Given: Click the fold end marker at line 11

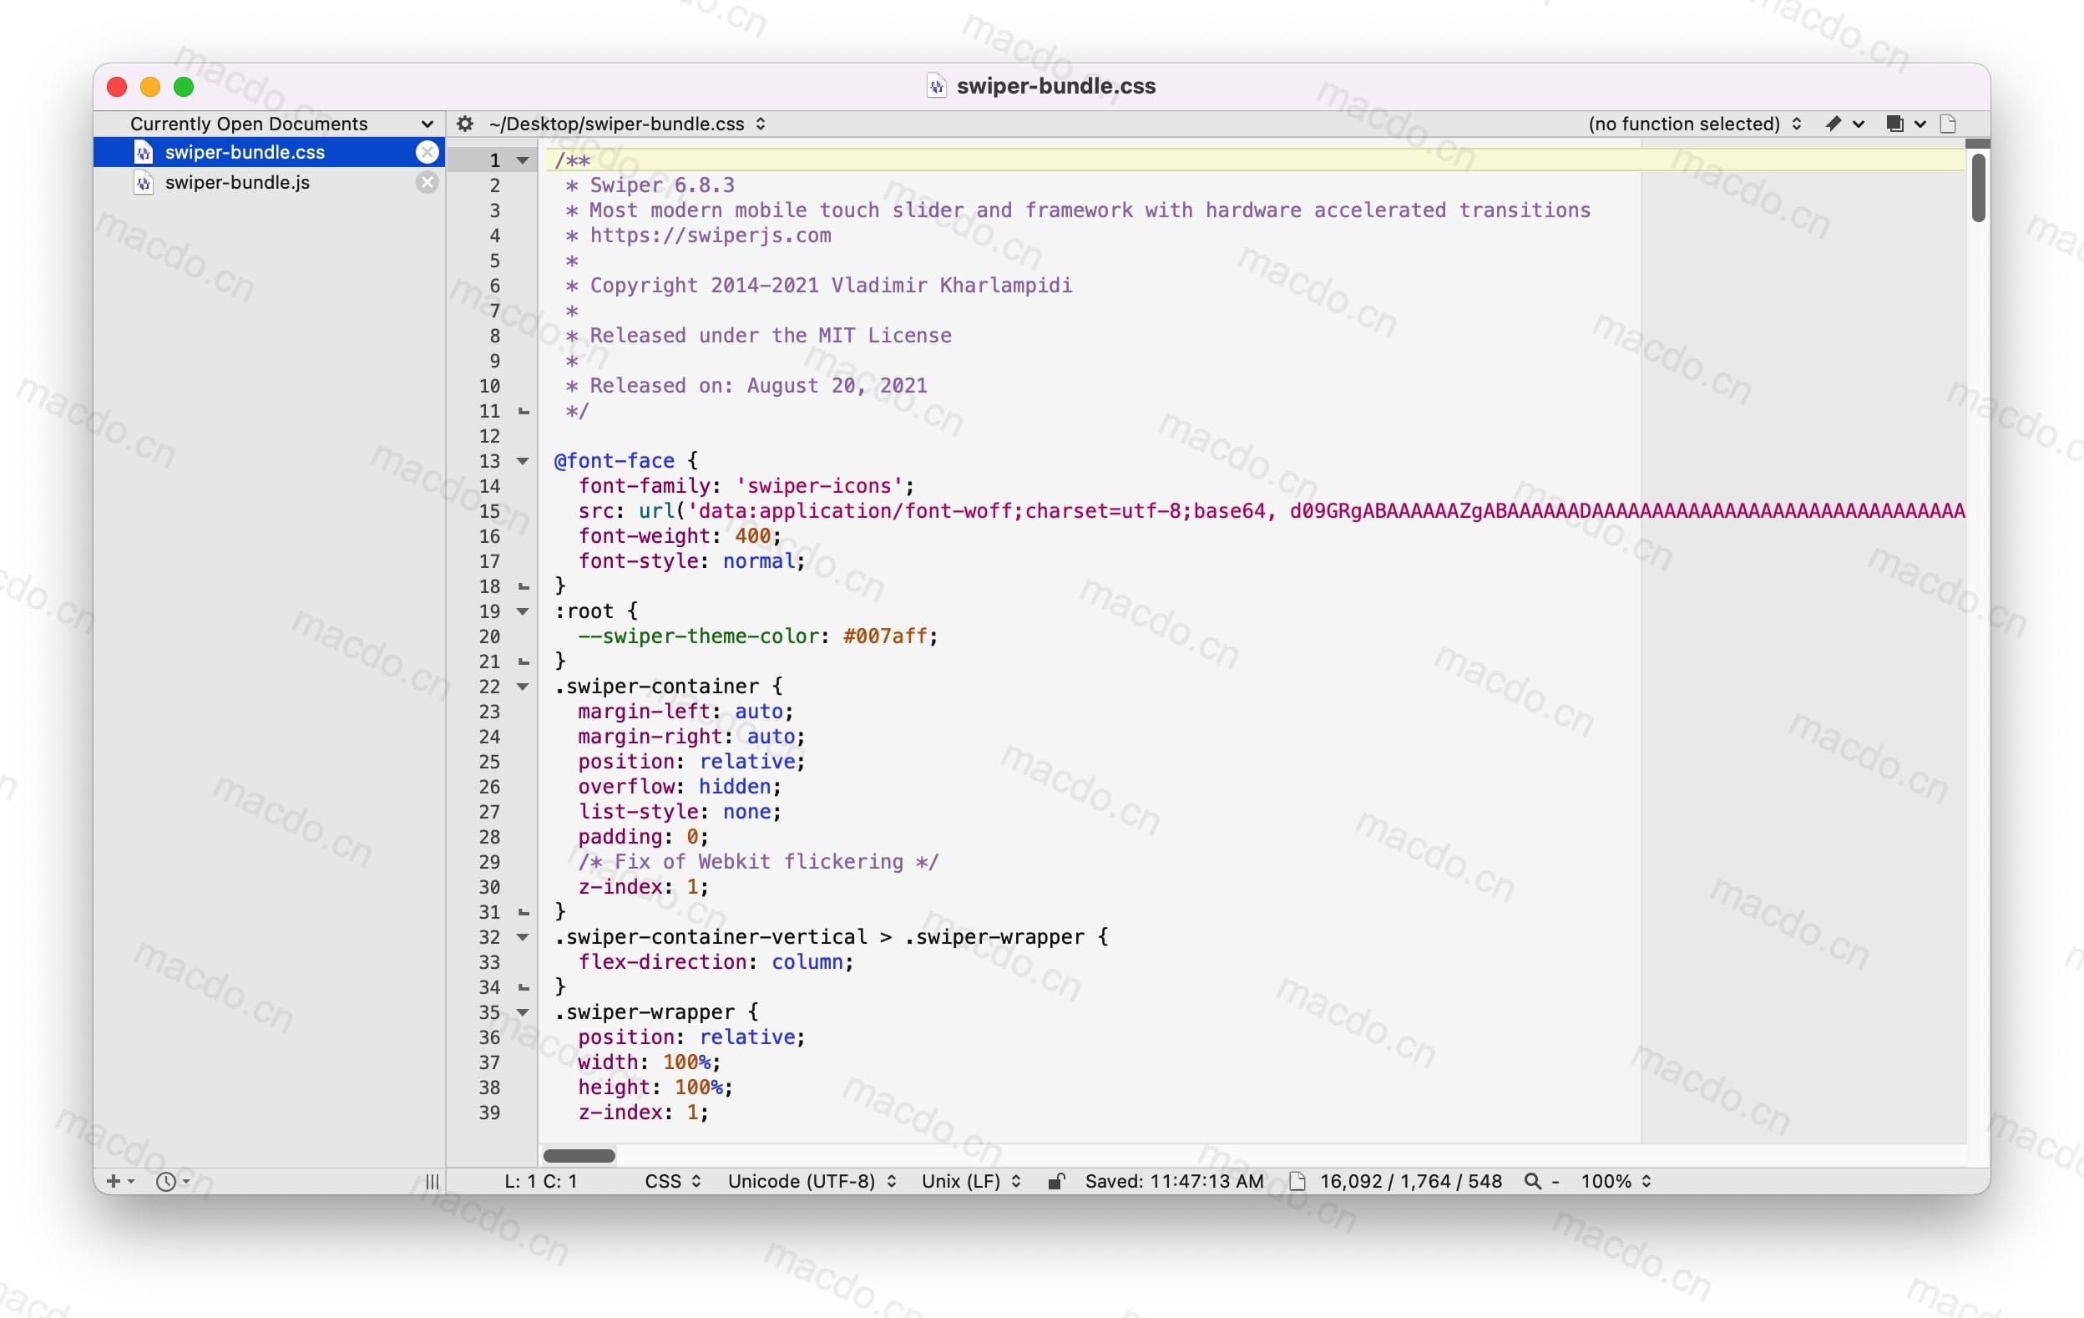Looking at the screenshot, I should pos(524,411).
